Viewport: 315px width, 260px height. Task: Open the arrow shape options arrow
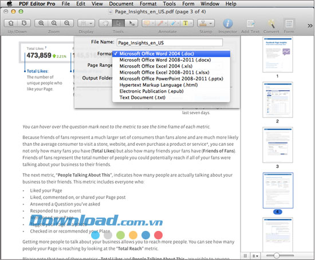click(166, 23)
